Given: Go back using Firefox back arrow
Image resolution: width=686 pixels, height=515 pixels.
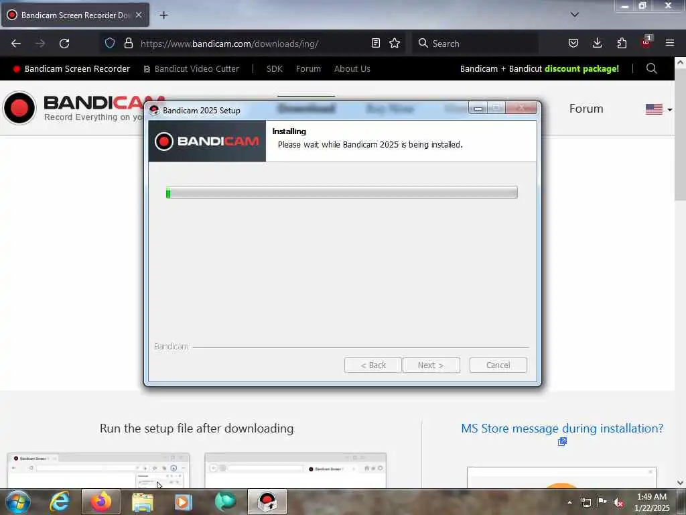Looking at the screenshot, I should coord(16,44).
